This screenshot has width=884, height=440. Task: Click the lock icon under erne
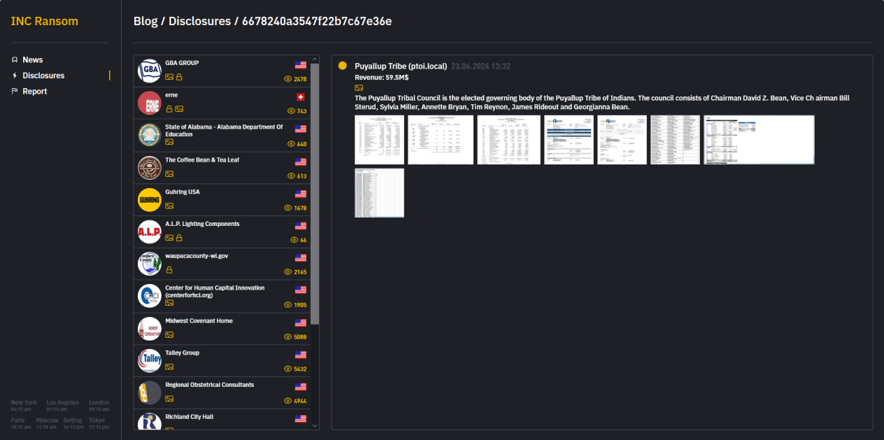point(169,109)
